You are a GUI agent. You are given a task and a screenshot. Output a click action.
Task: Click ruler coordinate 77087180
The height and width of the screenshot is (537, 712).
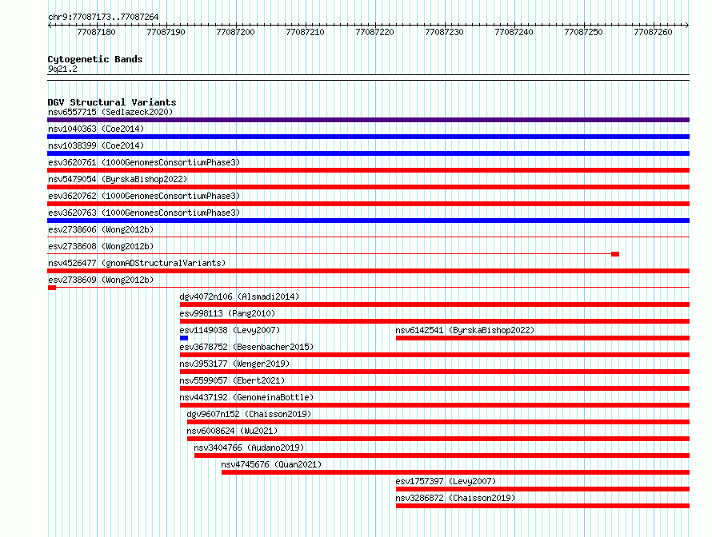point(96,32)
